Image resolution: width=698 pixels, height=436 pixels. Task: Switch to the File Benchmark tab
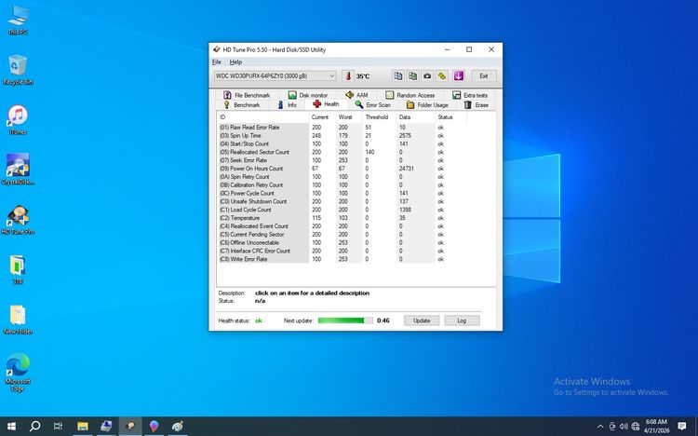(247, 95)
